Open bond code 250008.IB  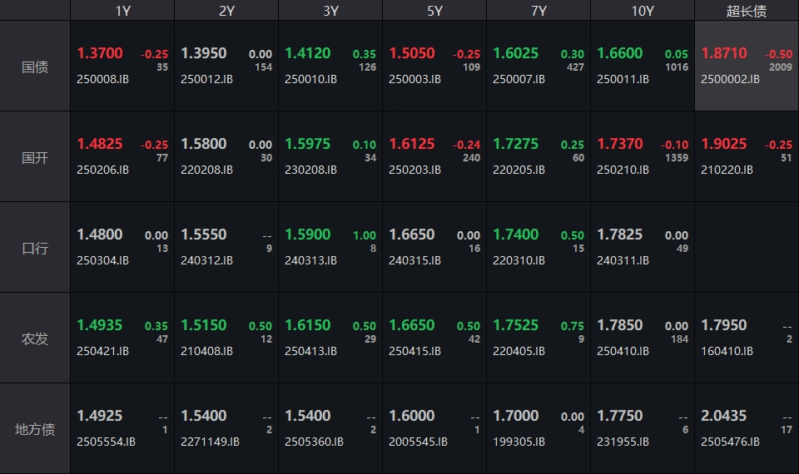103,79
